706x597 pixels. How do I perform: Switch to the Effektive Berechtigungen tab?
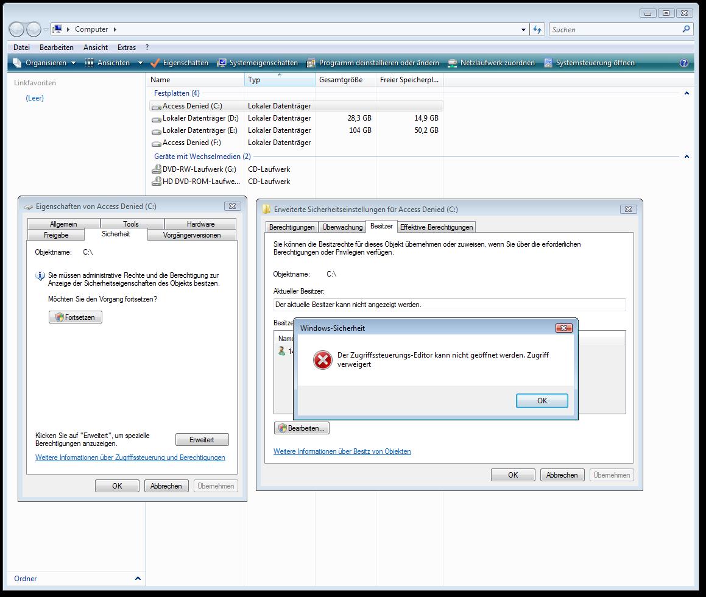click(x=436, y=227)
